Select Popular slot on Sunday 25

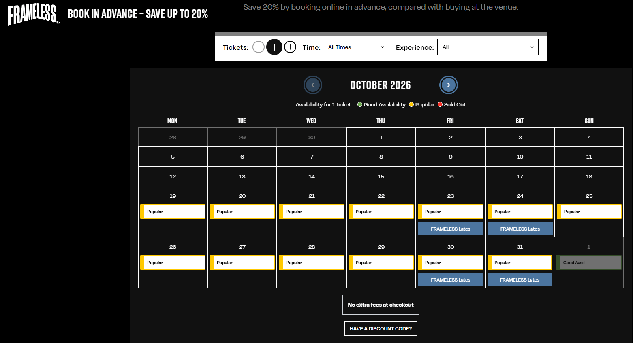pyautogui.click(x=589, y=212)
